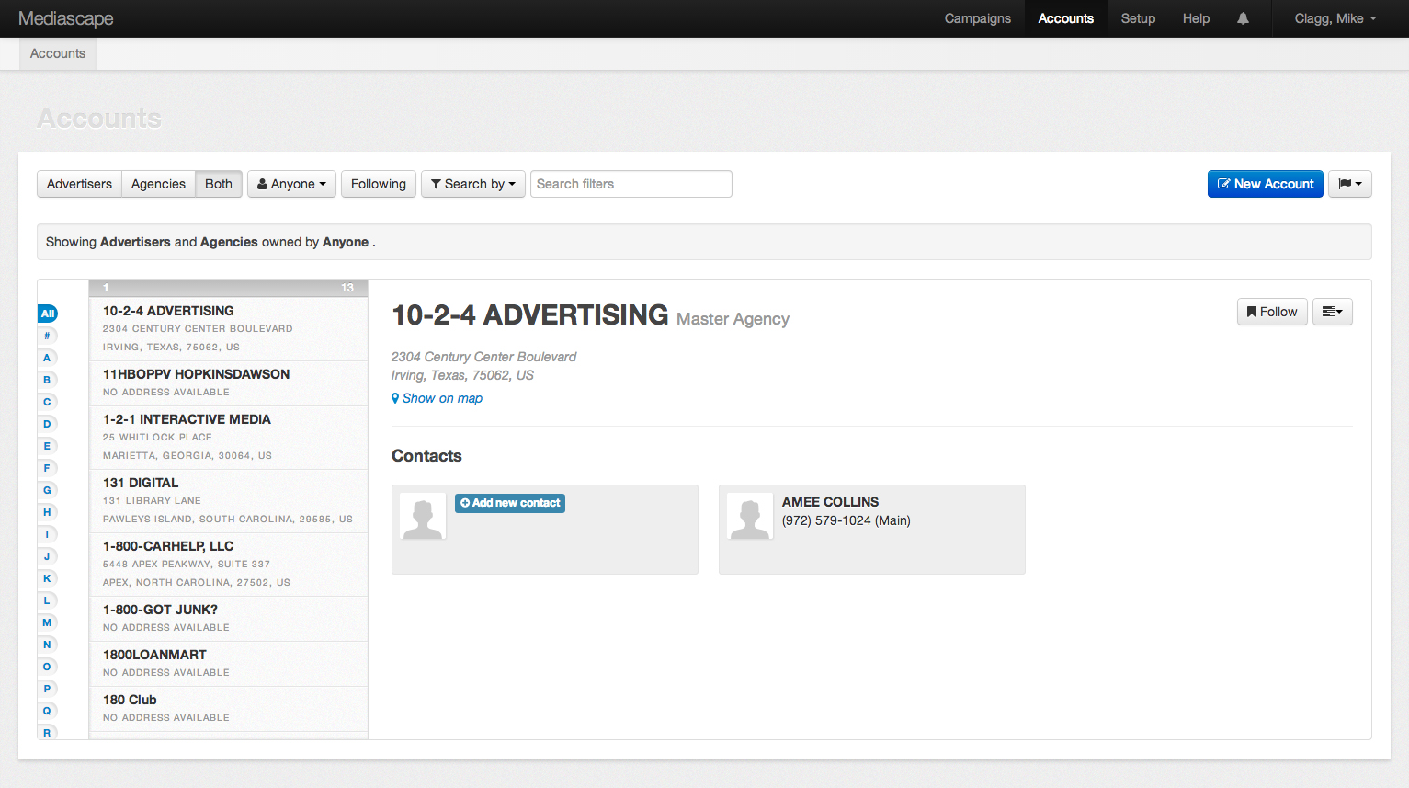Filter accounts by letter A
This screenshot has height=788, width=1409.
(47, 358)
